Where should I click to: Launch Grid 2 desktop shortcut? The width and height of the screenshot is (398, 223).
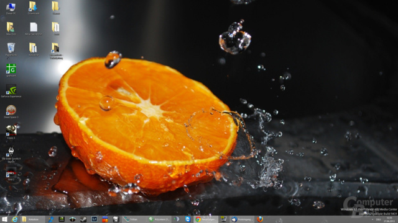[11, 173]
